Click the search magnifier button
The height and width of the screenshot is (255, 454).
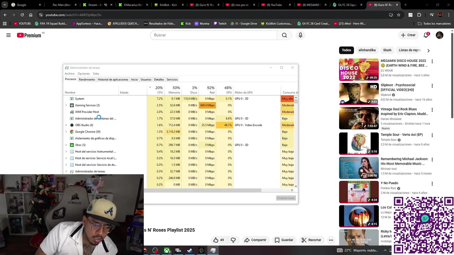pyautogui.click(x=284, y=35)
